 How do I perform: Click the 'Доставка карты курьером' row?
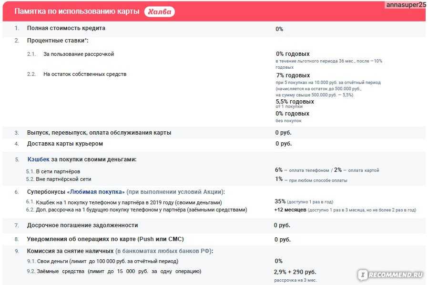(65, 144)
